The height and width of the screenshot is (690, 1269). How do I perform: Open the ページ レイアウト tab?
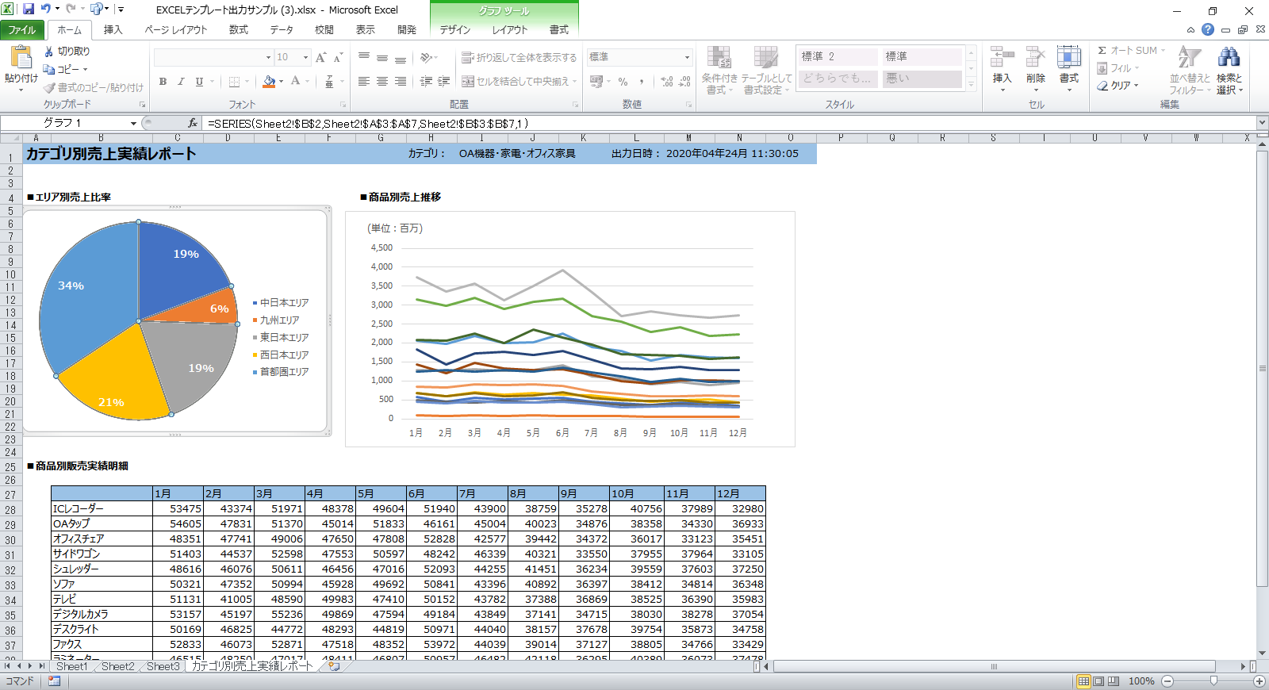coord(175,29)
